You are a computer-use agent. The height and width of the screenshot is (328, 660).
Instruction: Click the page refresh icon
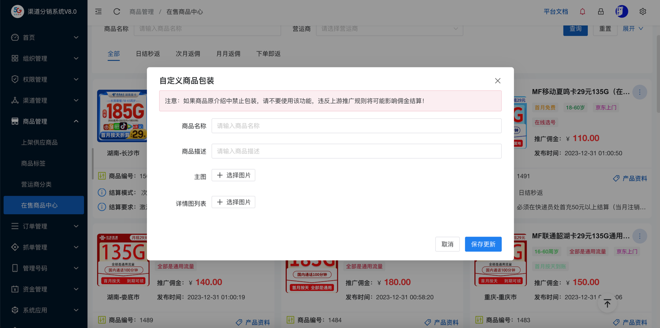click(117, 12)
